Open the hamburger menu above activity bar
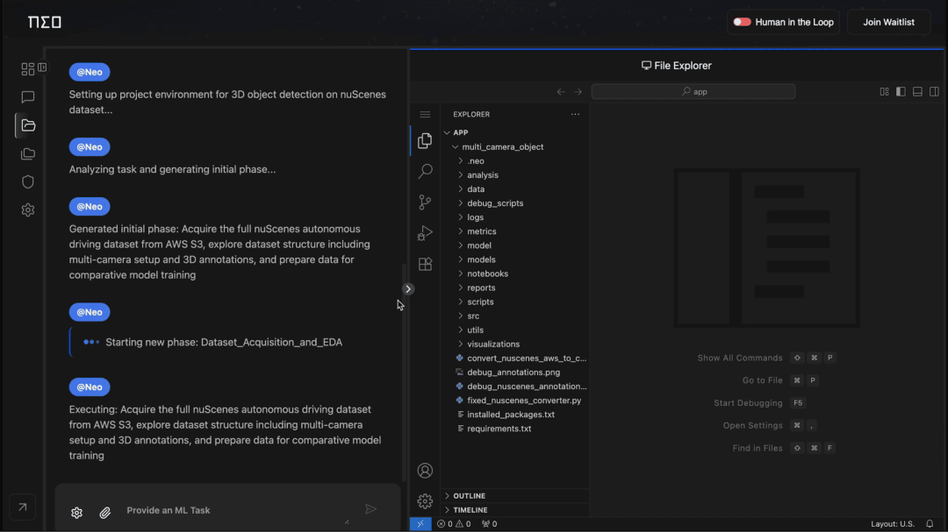948x532 pixels. 425,115
